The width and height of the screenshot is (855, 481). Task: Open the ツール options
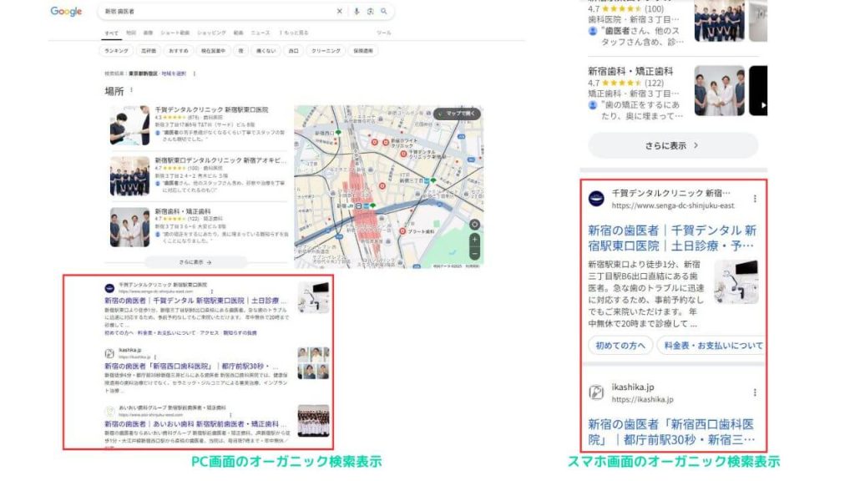[384, 33]
